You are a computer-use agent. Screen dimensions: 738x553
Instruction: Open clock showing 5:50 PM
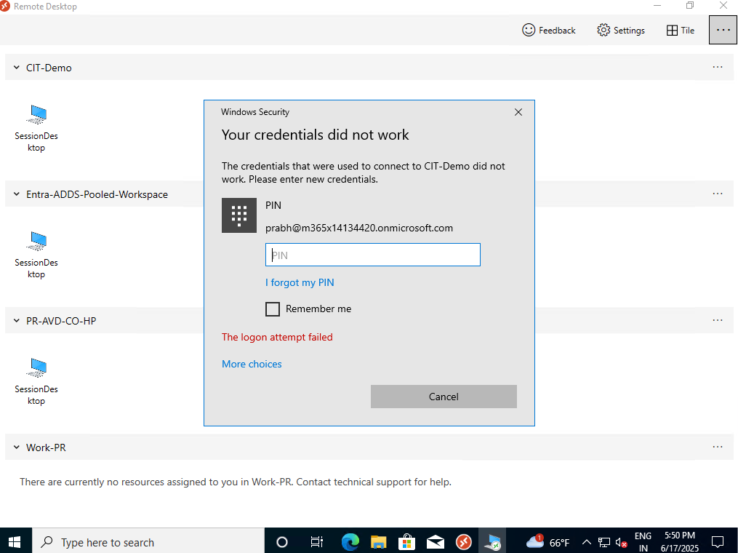coord(680,542)
